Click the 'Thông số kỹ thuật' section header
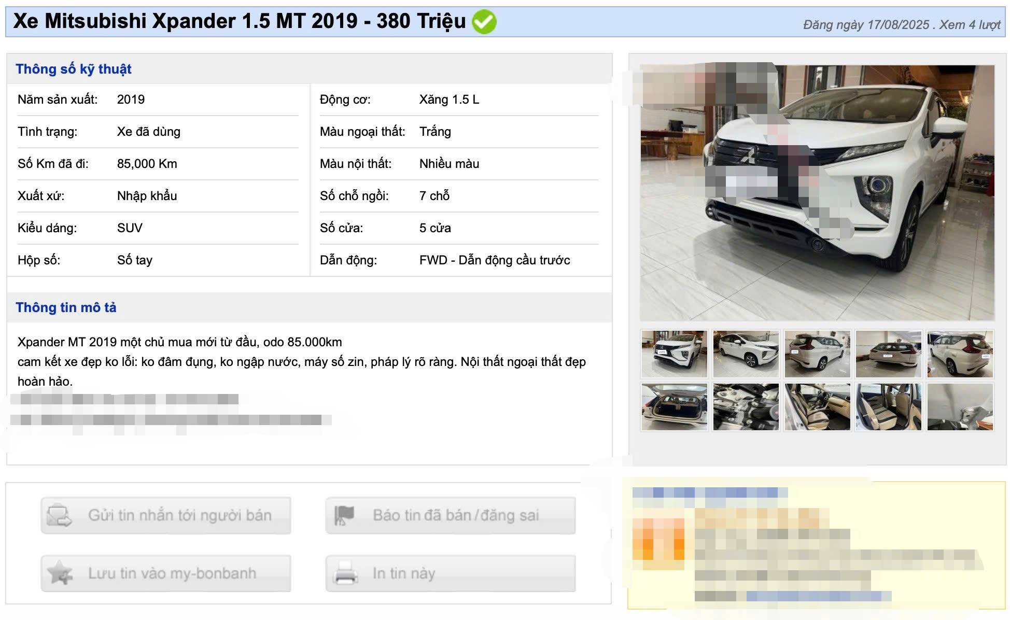1010x620 pixels. [x=74, y=69]
